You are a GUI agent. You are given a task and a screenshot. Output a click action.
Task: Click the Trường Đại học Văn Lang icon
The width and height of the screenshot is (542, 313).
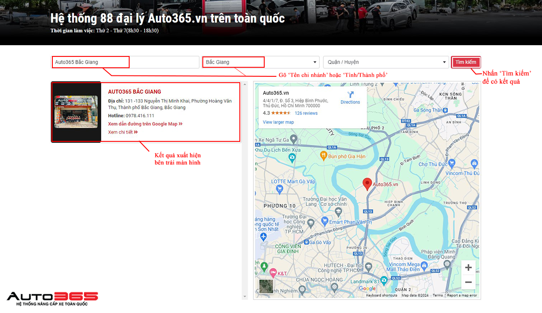[338, 211]
